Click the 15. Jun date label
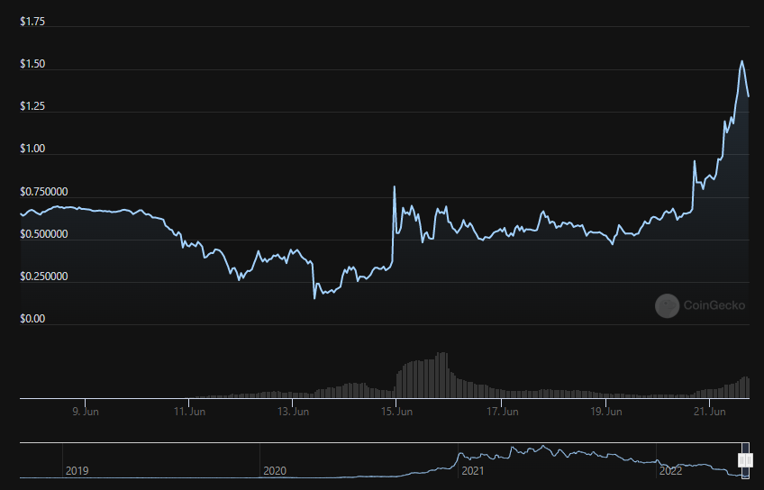 click(396, 412)
